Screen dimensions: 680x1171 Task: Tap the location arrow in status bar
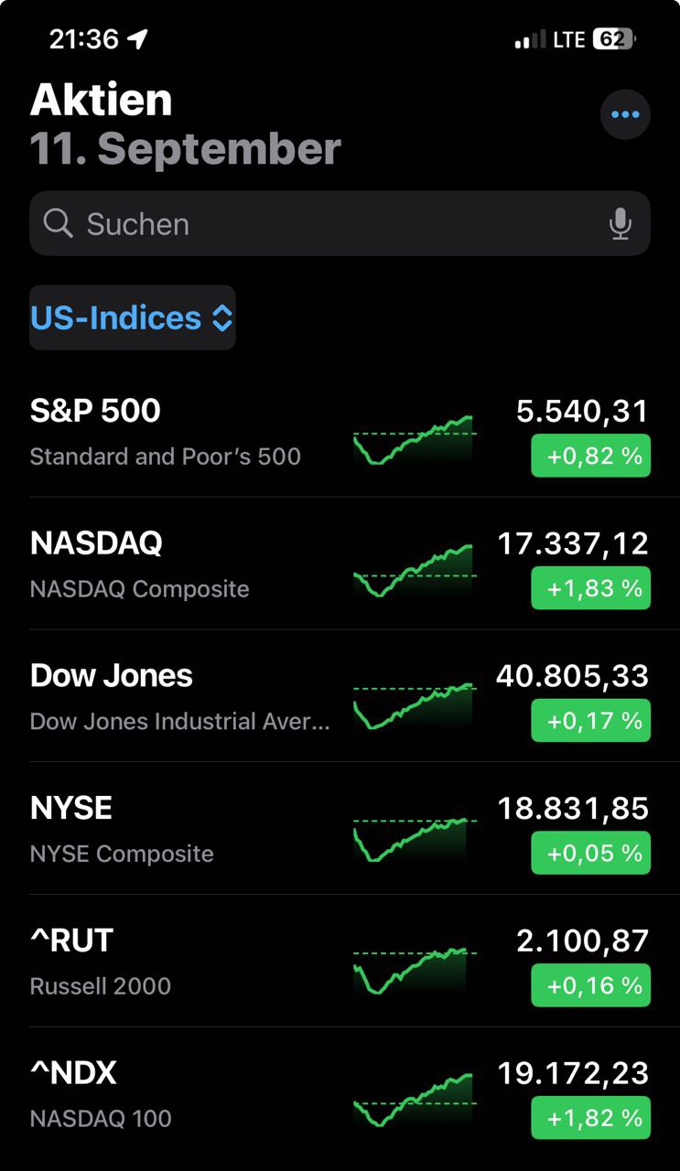pyautogui.click(x=137, y=39)
